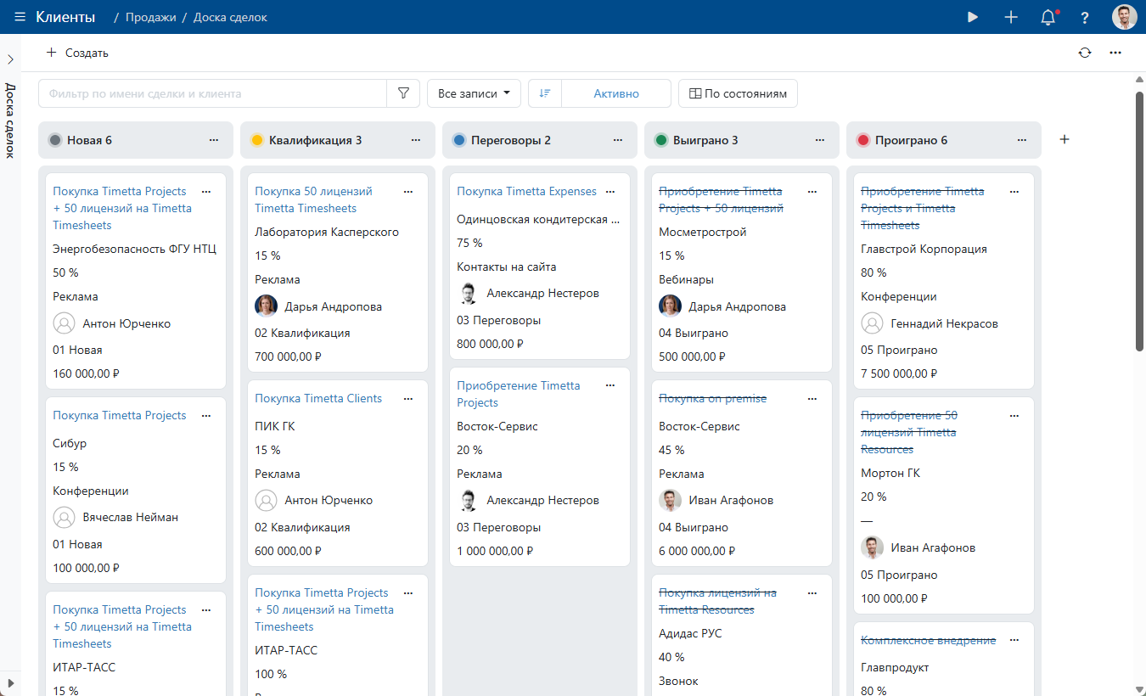Open the help question mark

[1085, 17]
